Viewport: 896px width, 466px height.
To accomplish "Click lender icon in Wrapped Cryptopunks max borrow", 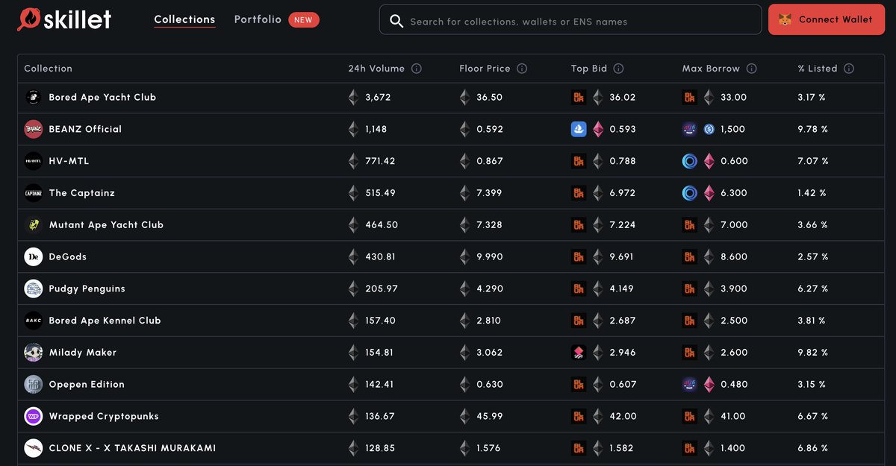I will (x=690, y=416).
